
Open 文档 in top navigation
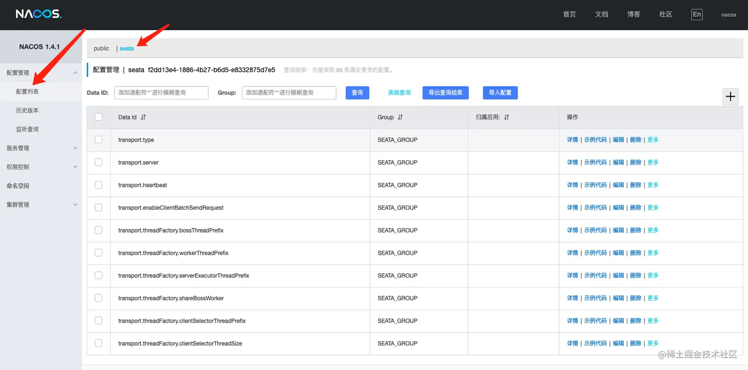(602, 14)
